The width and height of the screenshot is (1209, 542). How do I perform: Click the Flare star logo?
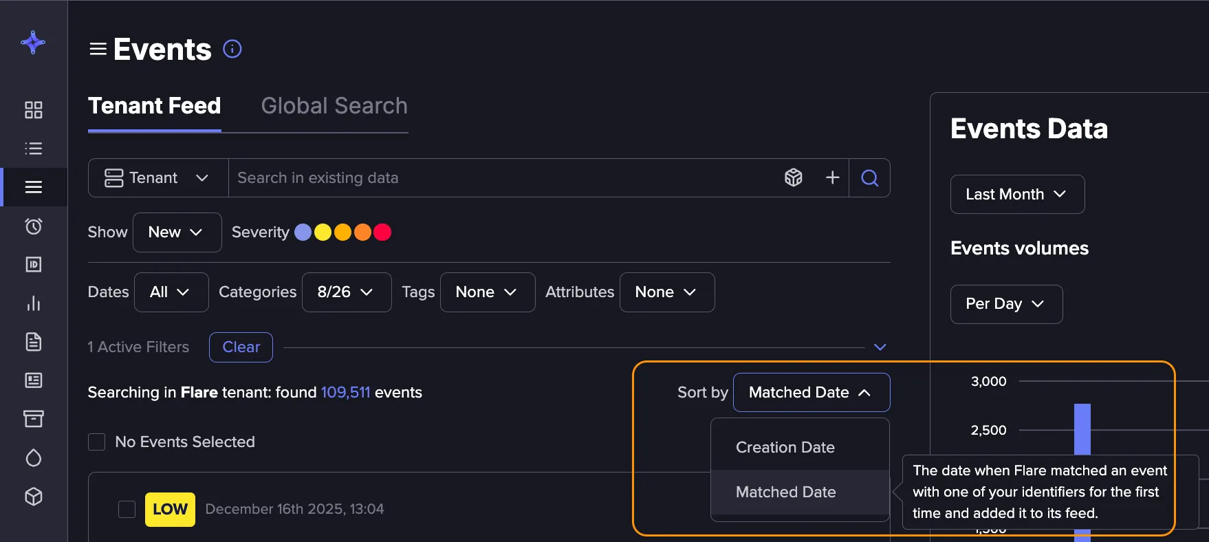click(x=33, y=43)
